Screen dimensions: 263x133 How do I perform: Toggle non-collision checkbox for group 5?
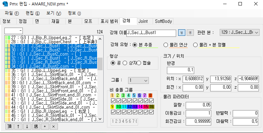pyautogui.click(x=135, y=101)
